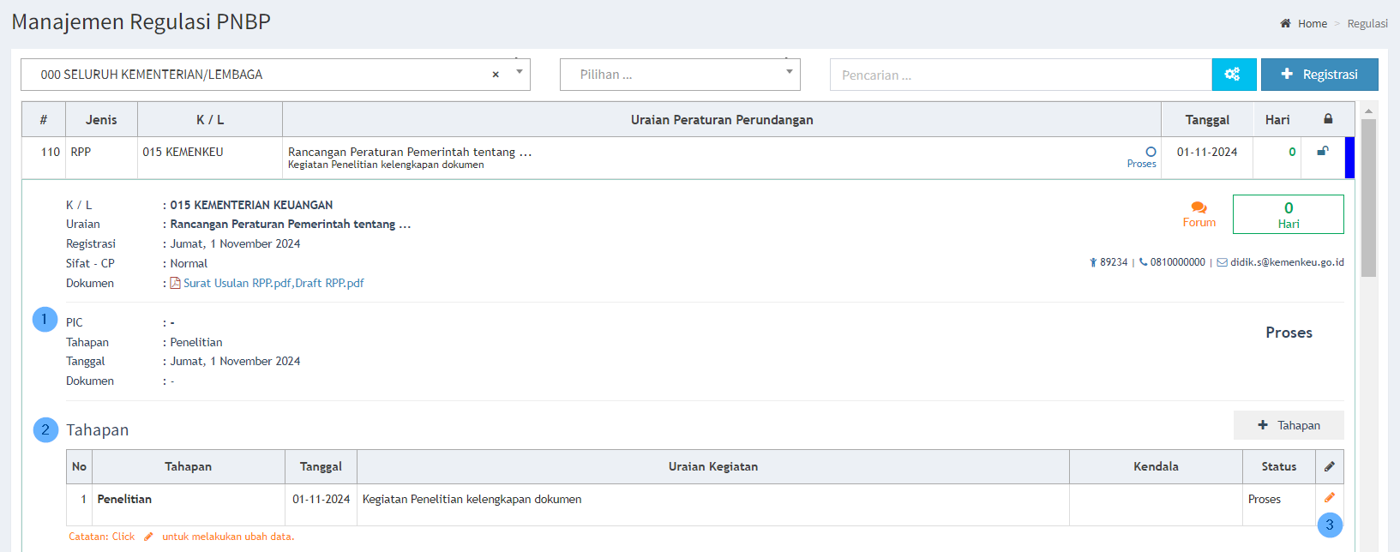Add a new stage with Tahapan button

pyautogui.click(x=1288, y=425)
